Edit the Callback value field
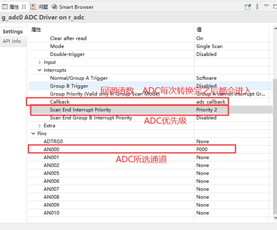The width and height of the screenshot is (277, 230). click(x=211, y=102)
